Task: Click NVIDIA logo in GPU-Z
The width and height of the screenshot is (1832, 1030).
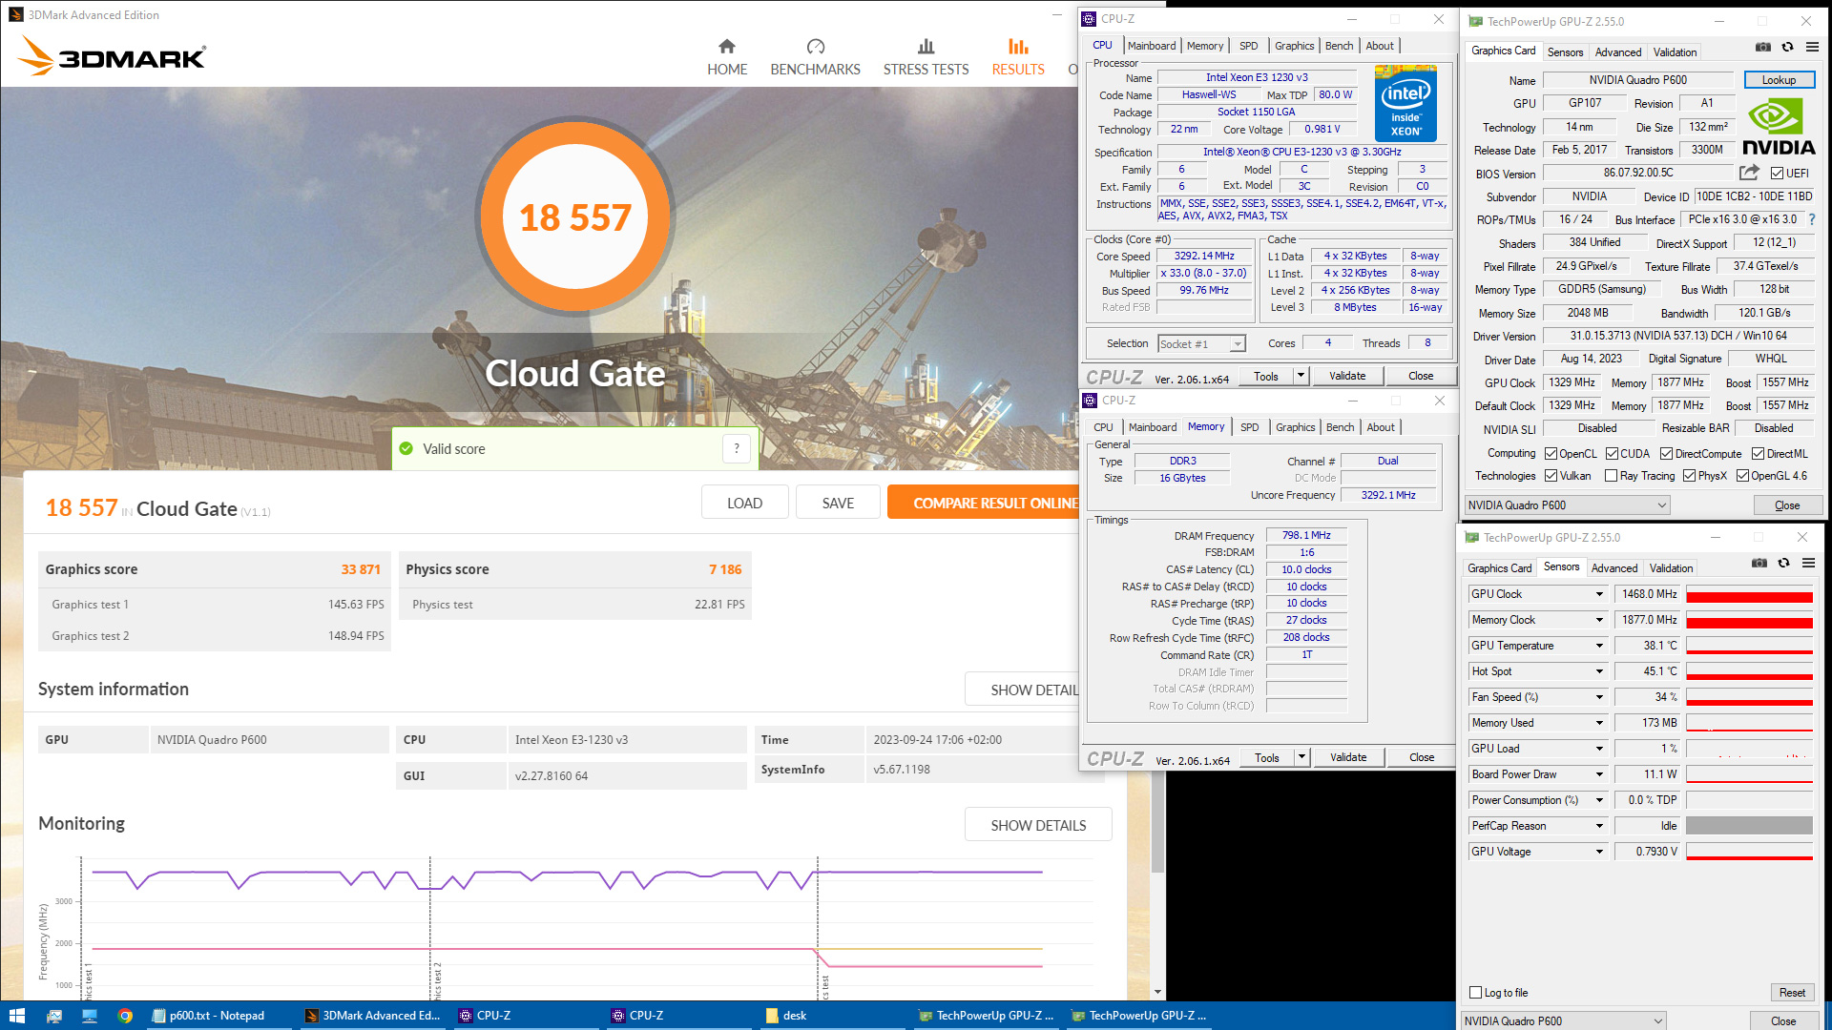Action: point(1779,127)
